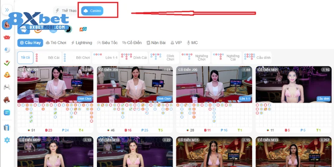
Task: Select the Cổ Điển category
Action: point(132,43)
